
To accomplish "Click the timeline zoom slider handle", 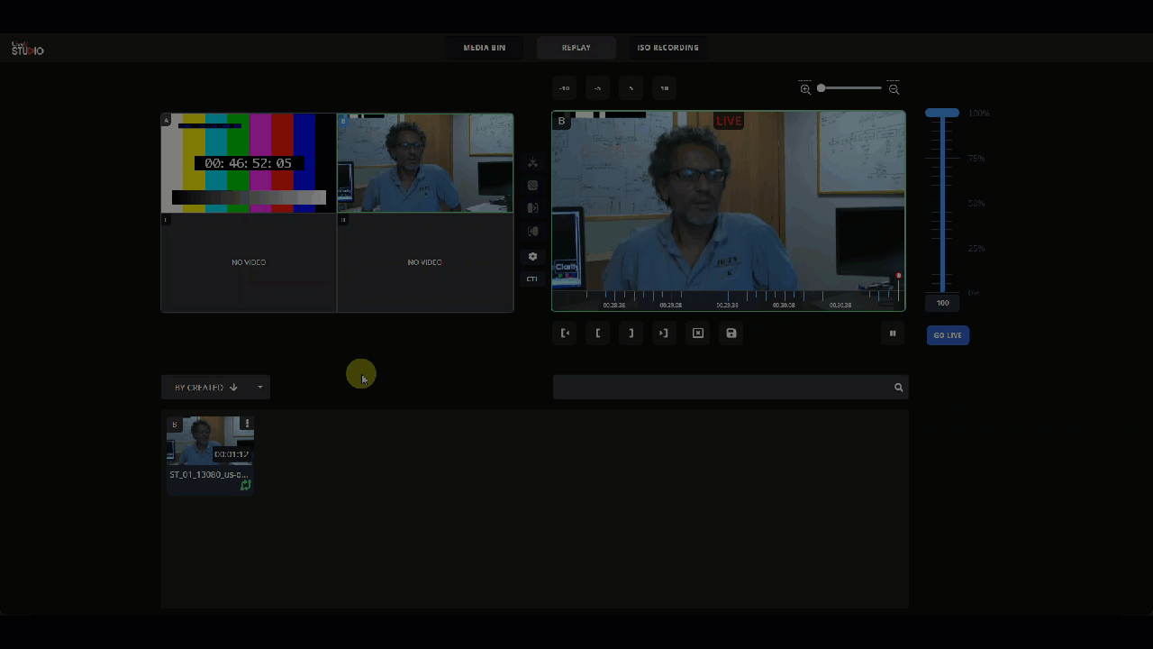I will [x=821, y=88].
